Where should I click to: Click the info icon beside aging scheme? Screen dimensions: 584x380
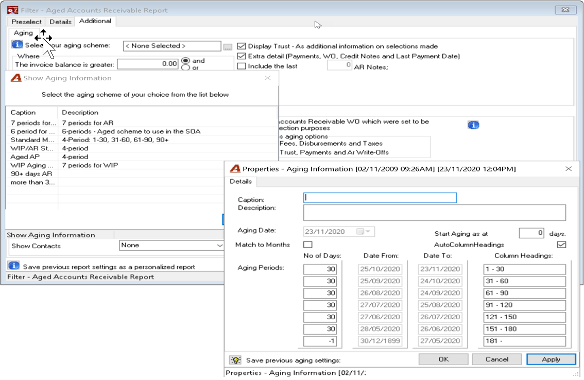(17, 45)
